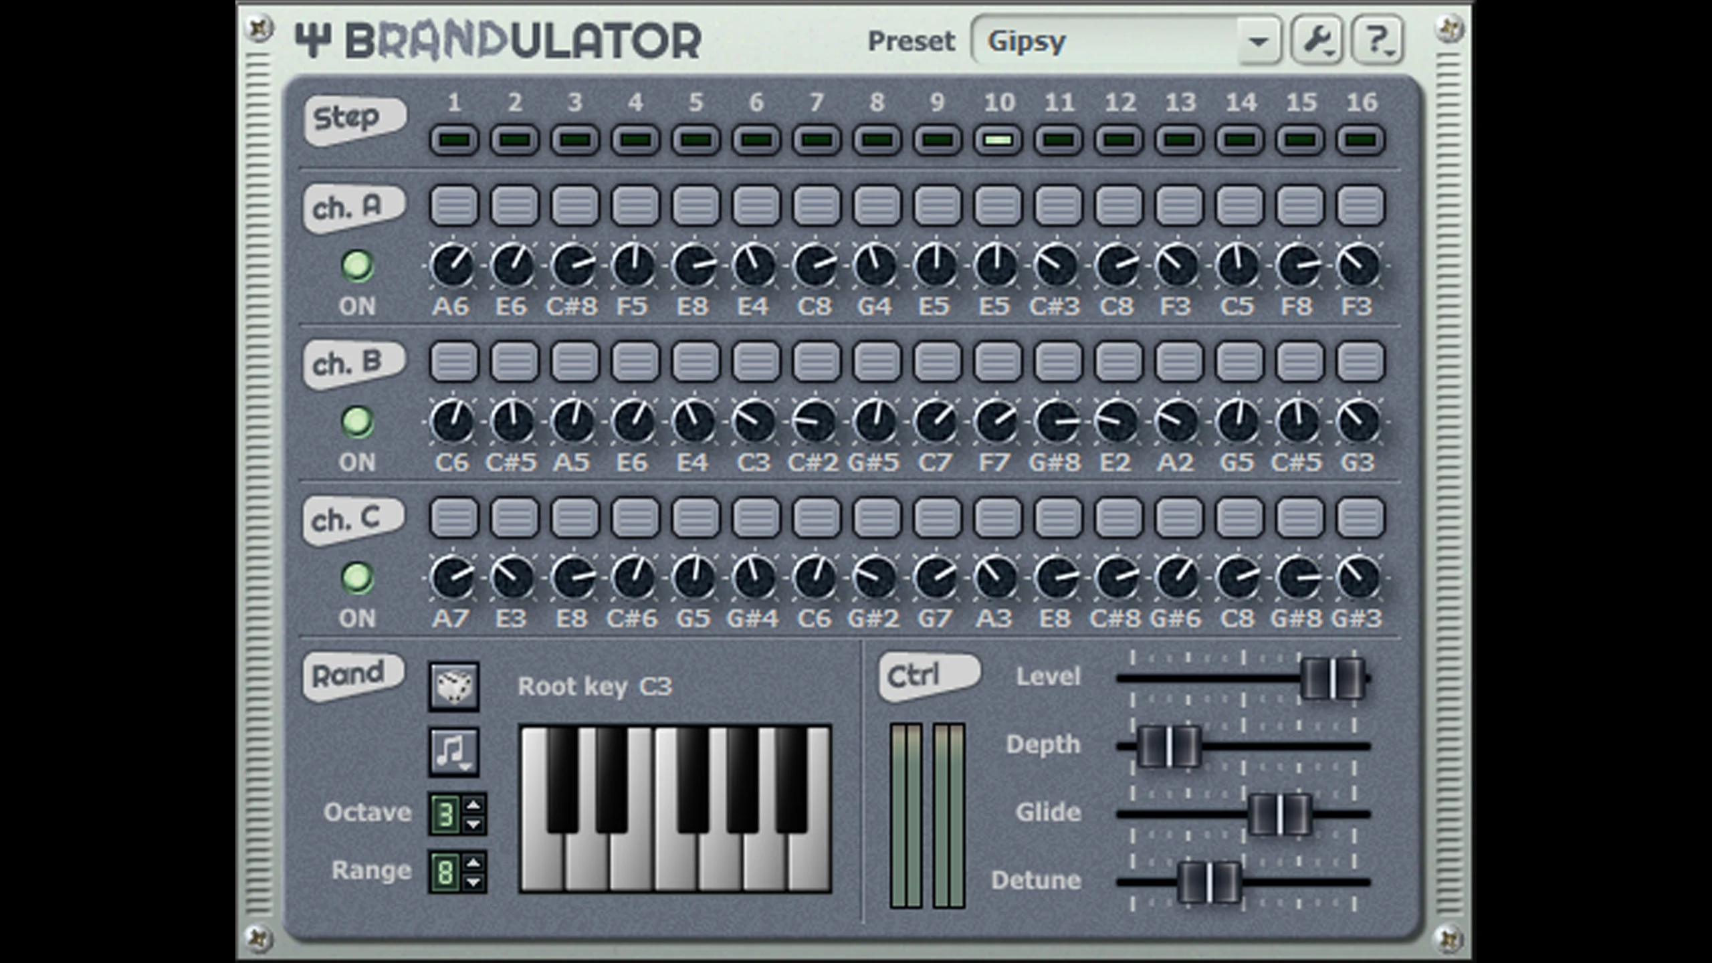The image size is (1712, 963).
Task: Click the Gipsy preset name field
Action: pos(1105,41)
